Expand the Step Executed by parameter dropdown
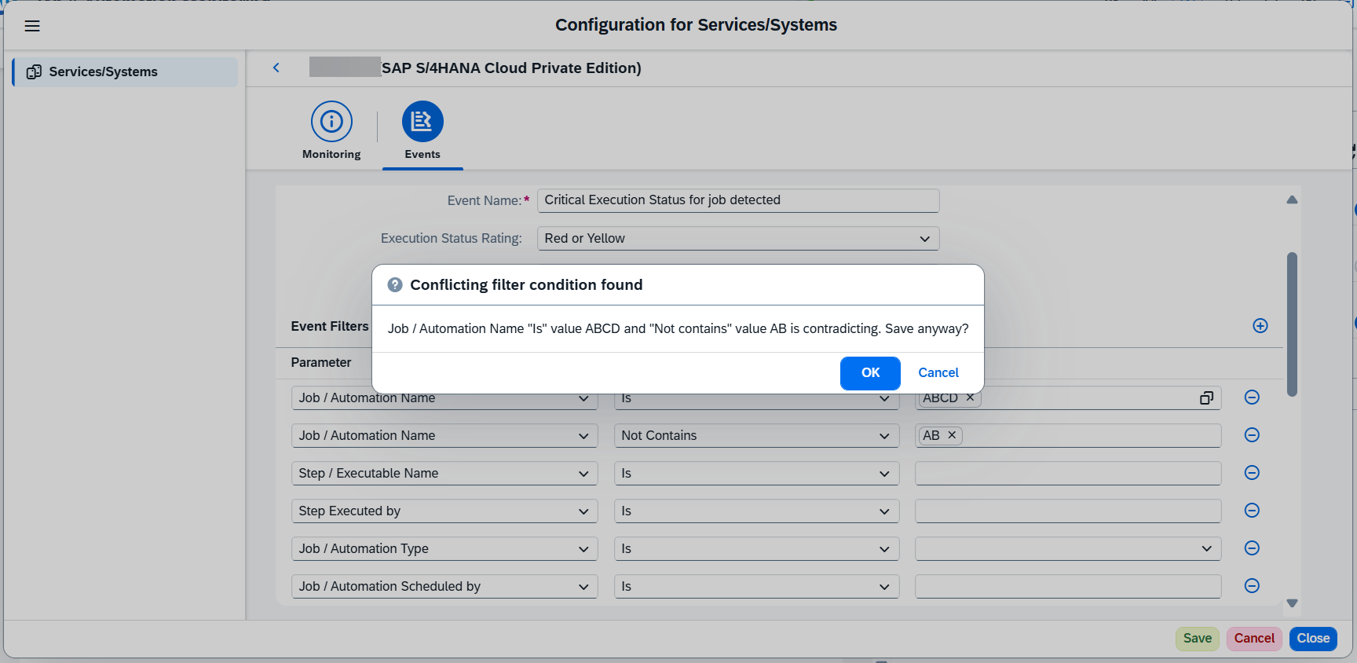The image size is (1357, 663). pyautogui.click(x=583, y=511)
